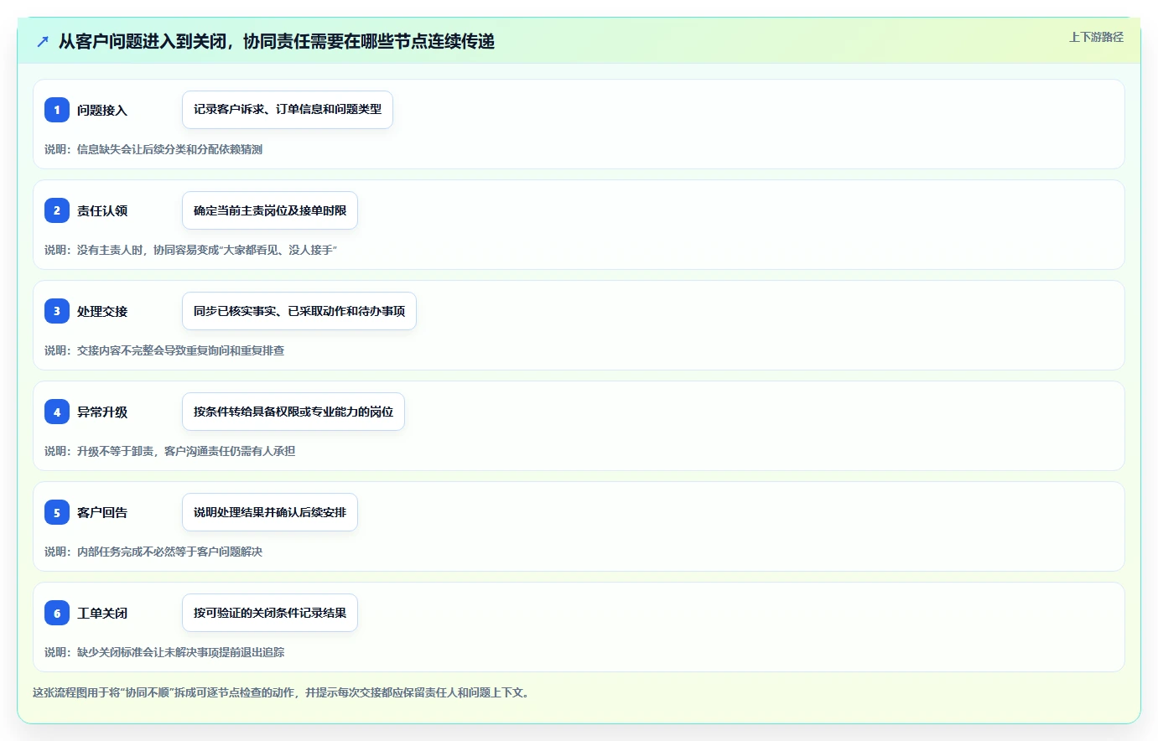The image size is (1158, 741).
Task: Select the 工单关闭 step label
Action: [102, 613]
